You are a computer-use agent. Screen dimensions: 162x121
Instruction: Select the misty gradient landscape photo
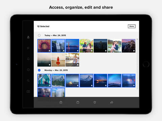(44, 60)
